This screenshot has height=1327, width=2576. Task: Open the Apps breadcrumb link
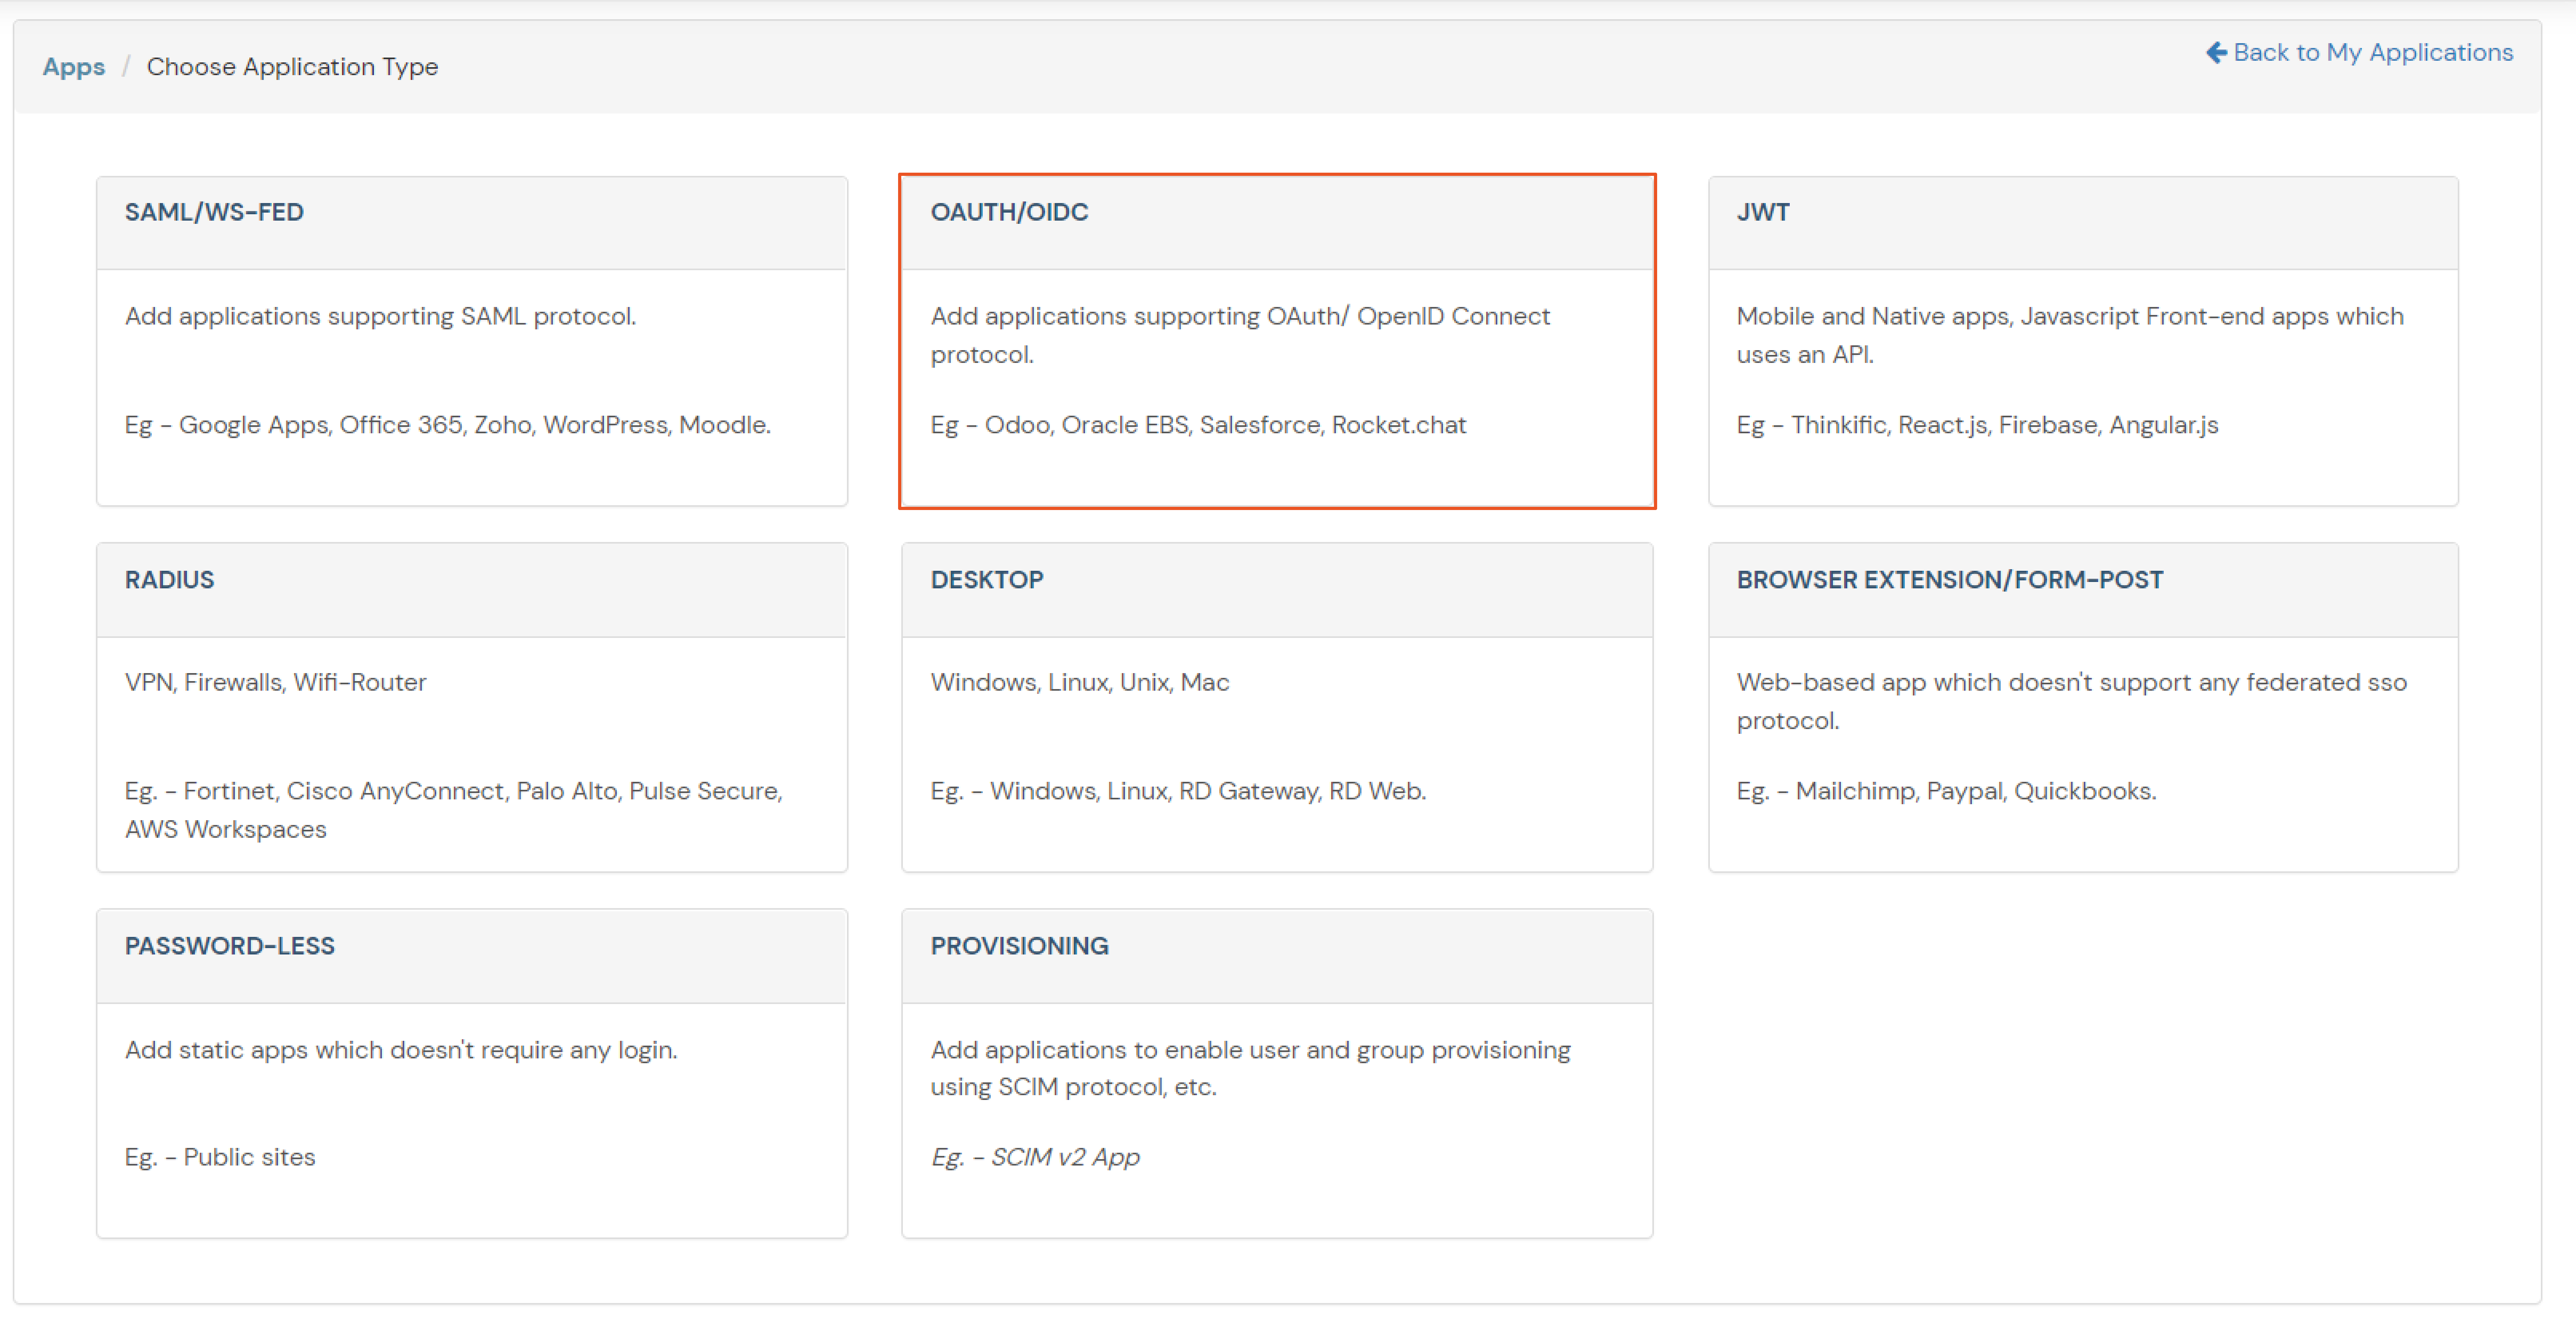(73, 66)
